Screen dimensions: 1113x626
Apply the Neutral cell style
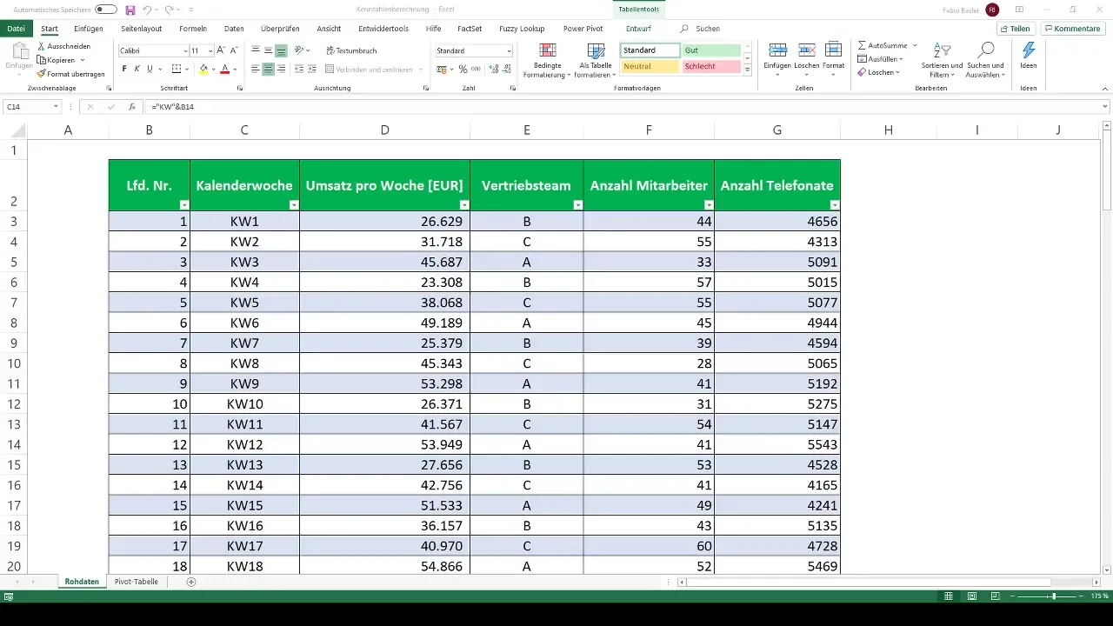(x=650, y=67)
